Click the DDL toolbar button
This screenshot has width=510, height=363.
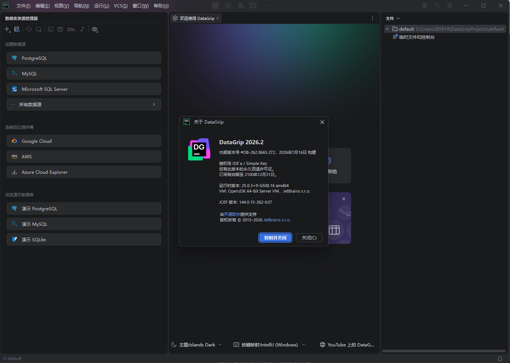pyautogui.click(x=71, y=30)
